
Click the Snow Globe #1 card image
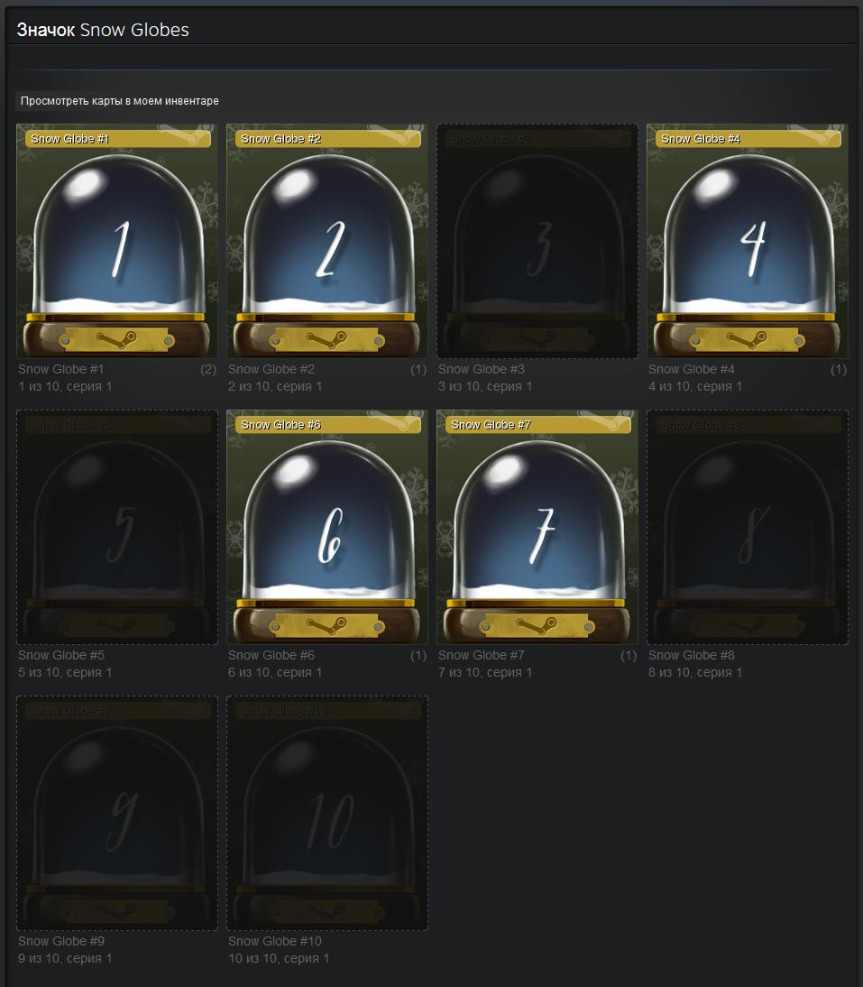(117, 241)
